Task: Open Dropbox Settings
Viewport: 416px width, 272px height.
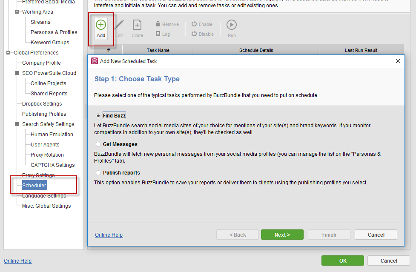Action: point(42,104)
